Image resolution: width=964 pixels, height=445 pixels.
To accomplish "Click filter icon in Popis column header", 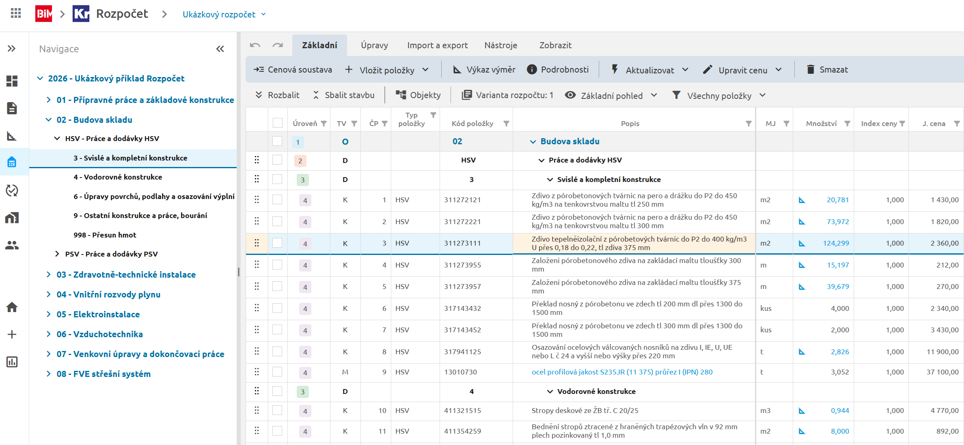I will (x=748, y=124).
